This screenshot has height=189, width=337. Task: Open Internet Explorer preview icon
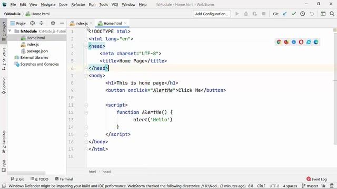tap(309, 42)
